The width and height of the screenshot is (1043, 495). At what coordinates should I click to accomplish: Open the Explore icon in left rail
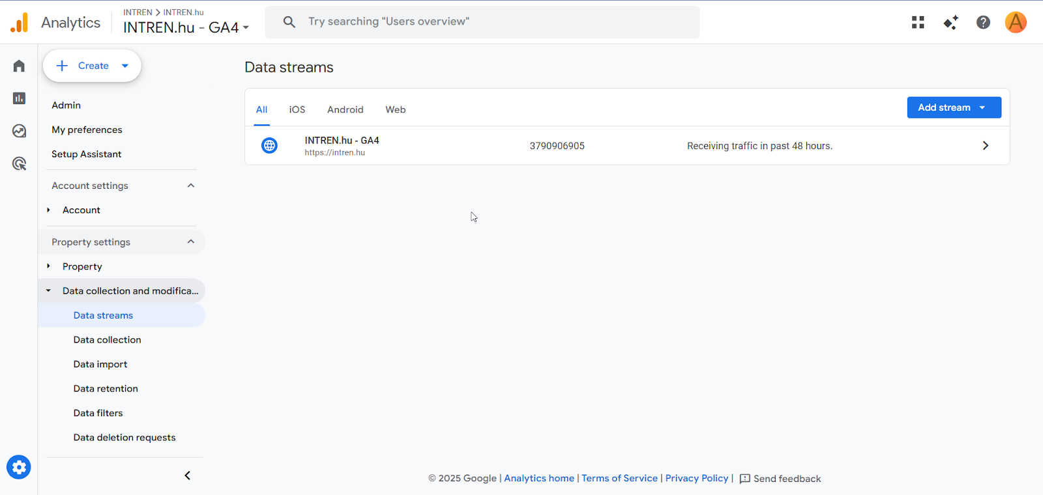point(19,131)
